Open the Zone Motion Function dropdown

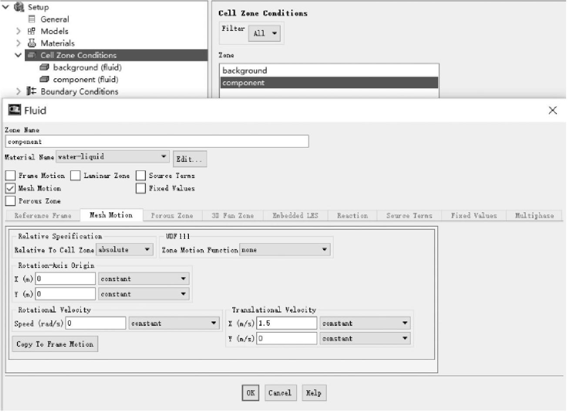(285, 250)
